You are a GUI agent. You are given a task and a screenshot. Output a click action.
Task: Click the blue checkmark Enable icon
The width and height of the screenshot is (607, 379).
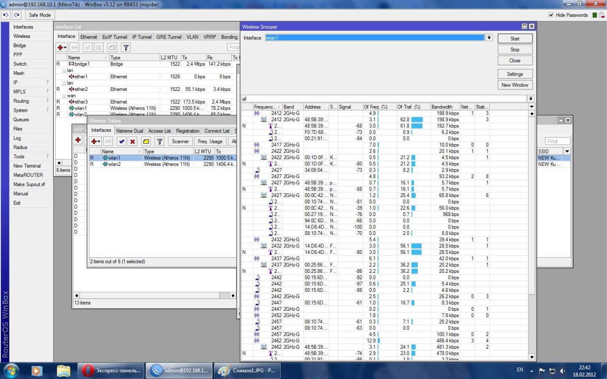click(x=121, y=141)
